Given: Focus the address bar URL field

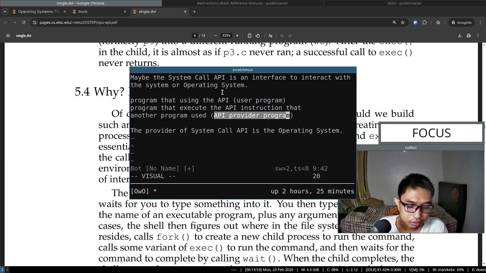Looking at the screenshot, I should tap(213, 22).
